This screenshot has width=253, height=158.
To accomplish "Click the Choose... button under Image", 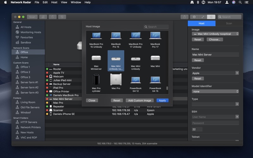I will pos(215,39).
